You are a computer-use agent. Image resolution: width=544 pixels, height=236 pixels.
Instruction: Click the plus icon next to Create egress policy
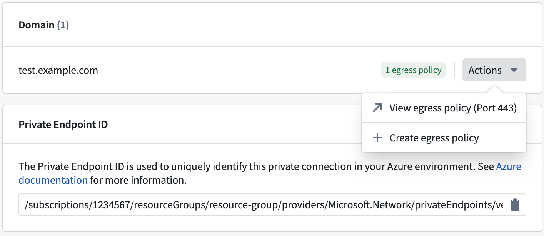click(x=377, y=138)
